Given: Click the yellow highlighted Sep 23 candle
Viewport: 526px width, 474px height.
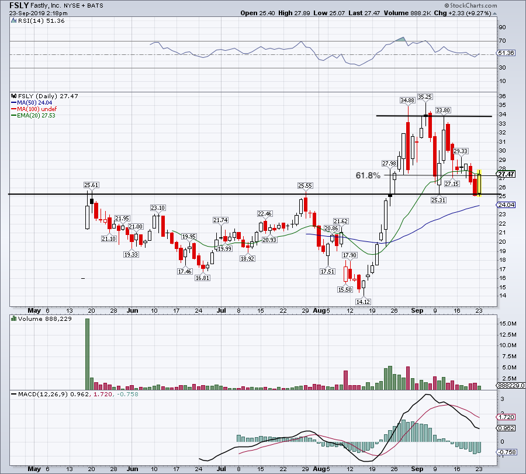Looking at the screenshot, I should (479, 183).
